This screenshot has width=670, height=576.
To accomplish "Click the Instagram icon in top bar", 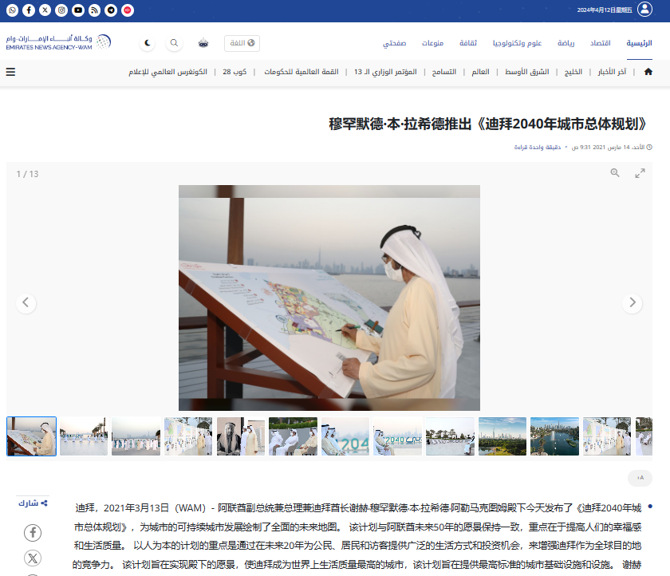I will coord(61,10).
